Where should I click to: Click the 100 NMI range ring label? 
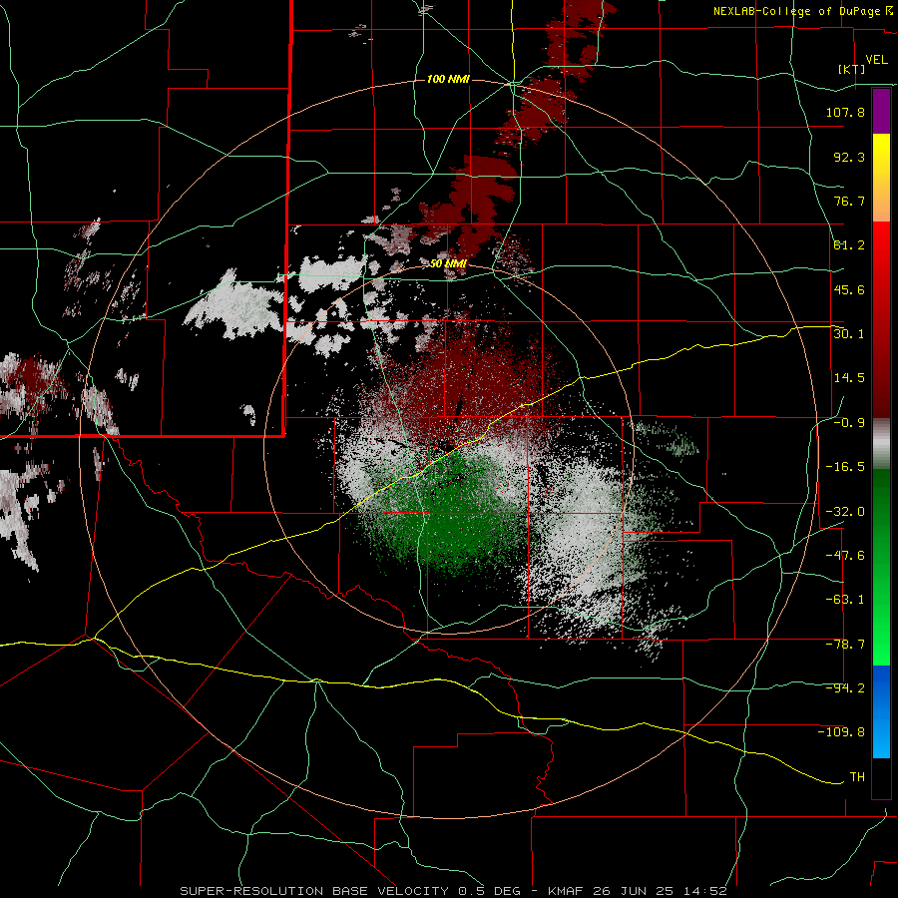pyautogui.click(x=448, y=79)
